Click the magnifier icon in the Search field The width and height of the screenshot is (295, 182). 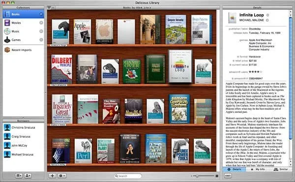117,176
